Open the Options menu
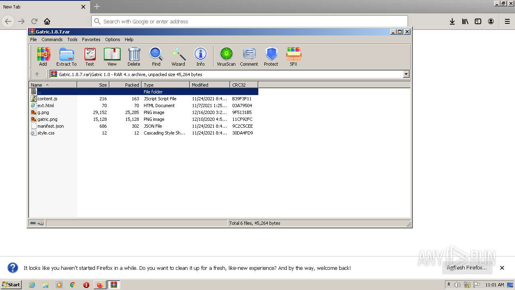This screenshot has width=515, height=290. (113, 39)
